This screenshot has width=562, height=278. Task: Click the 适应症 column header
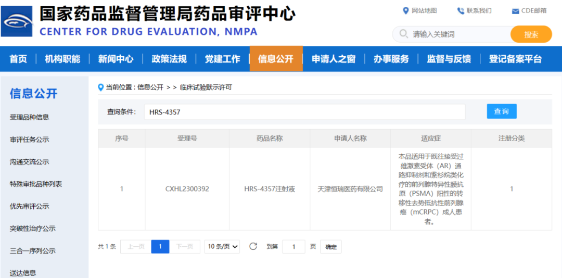click(x=431, y=138)
